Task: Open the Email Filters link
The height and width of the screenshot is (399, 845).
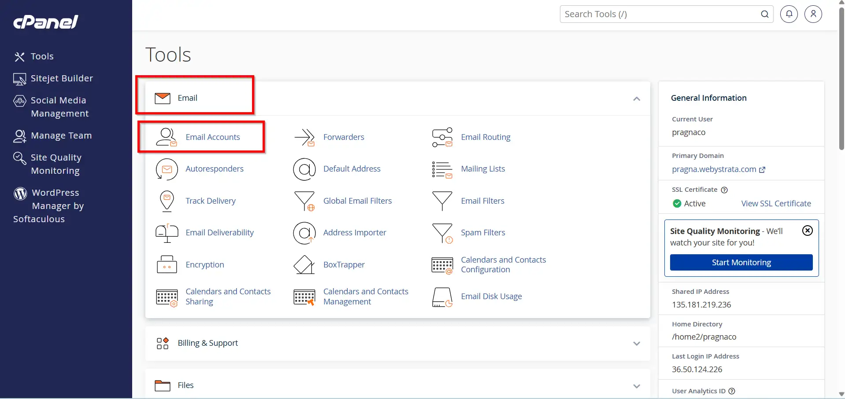Action: click(482, 201)
